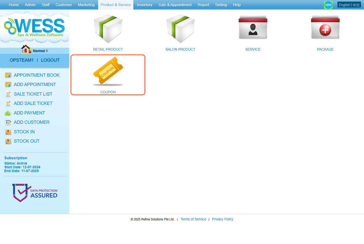
Task: Click the Service folder icon
Action: click(253, 28)
